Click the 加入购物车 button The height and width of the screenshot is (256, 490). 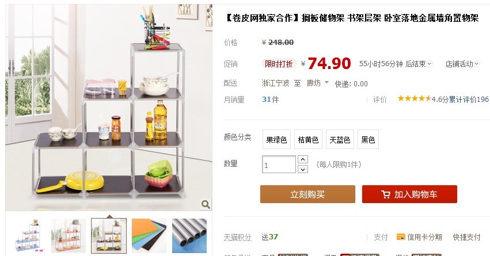click(409, 194)
